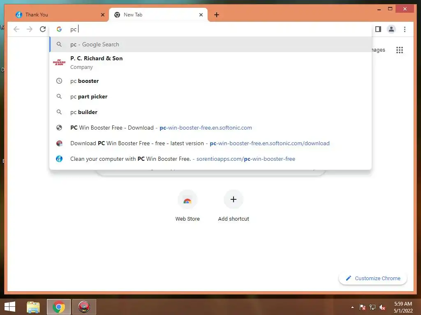The image size is (421, 315).
Task: Click the blue 4 icon beside the sorentioapps suggestion
Action: coord(59,159)
